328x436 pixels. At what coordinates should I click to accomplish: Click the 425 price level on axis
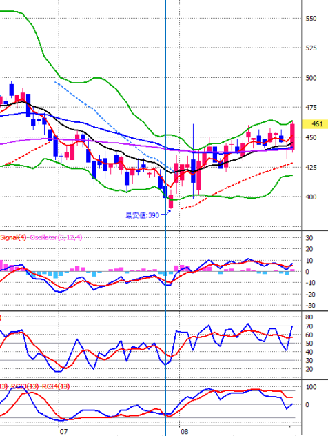click(x=311, y=168)
